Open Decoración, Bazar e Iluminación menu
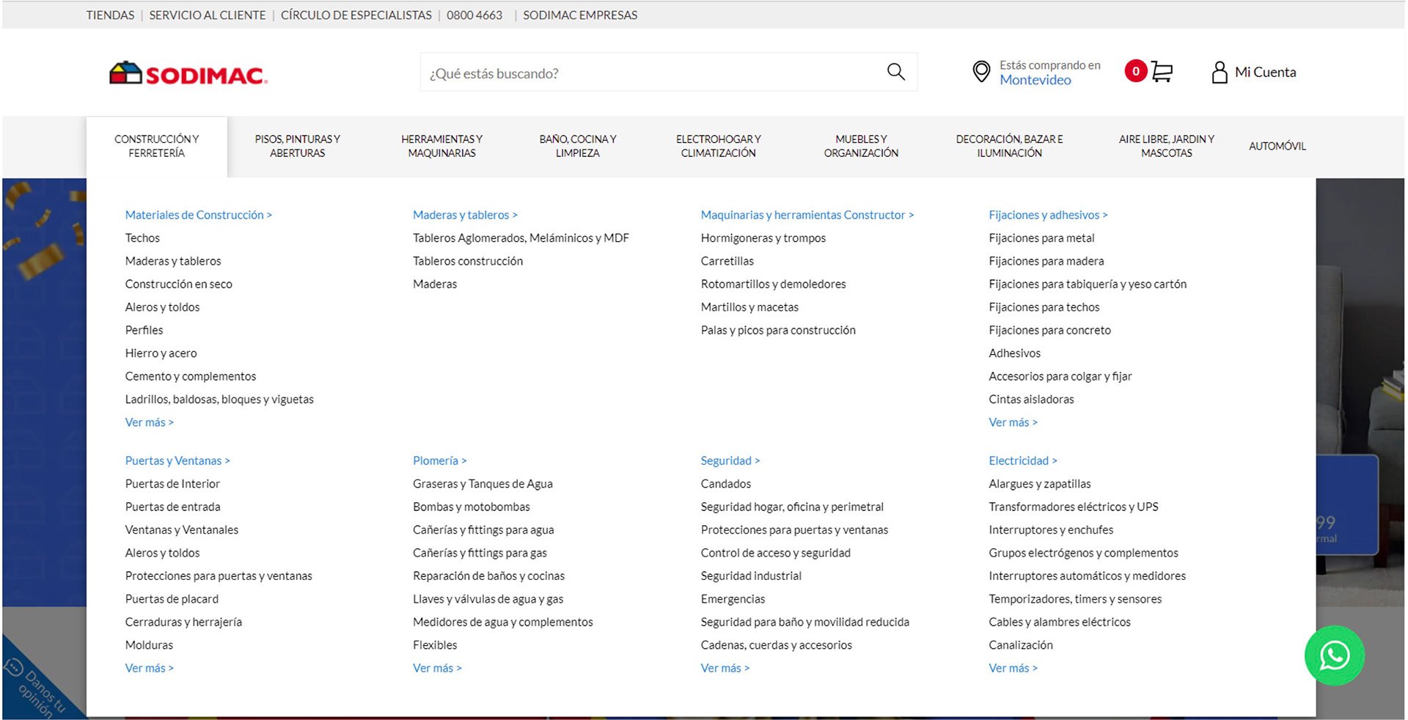The width and height of the screenshot is (1408, 720). click(1009, 146)
